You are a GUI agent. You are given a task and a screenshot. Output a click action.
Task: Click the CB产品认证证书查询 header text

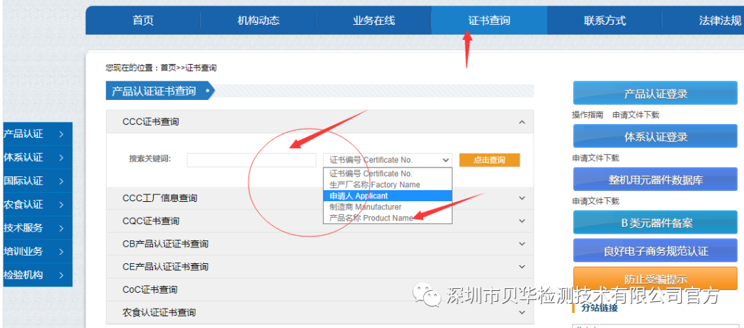165,244
